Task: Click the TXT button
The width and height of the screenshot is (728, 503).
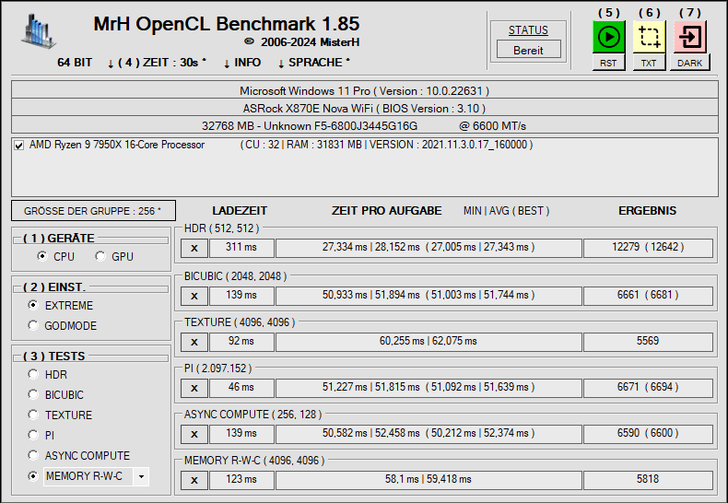Action: [x=649, y=63]
